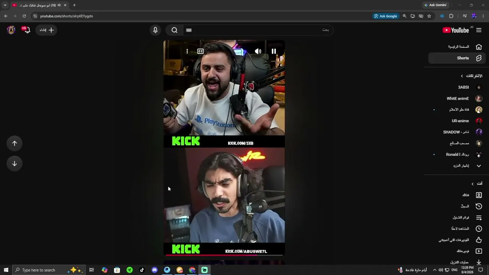The width and height of the screenshot is (489, 275).
Task: Open a new browser tab
Action: pyautogui.click(x=74, y=5)
